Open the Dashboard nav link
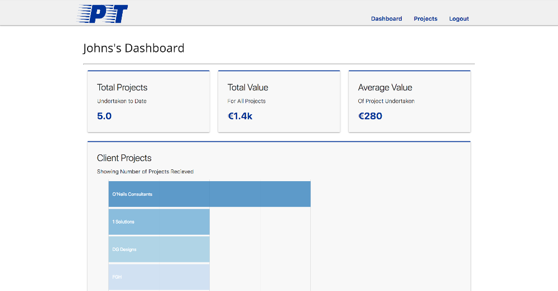This screenshot has width=558, height=291. 386,19
